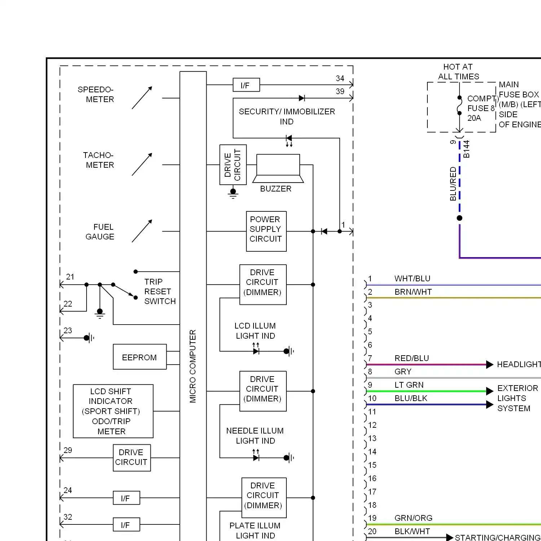Click the FUEL GAUGE label
This screenshot has height=541, width=541.
[x=100, y=232]
